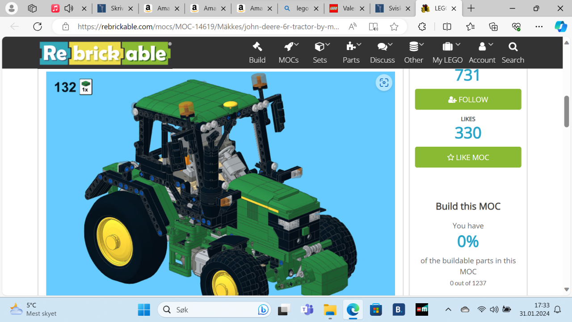572x322 pixels.
Task: Open the Collections icon
Action: pyautogui.click(x=493, y=27)
